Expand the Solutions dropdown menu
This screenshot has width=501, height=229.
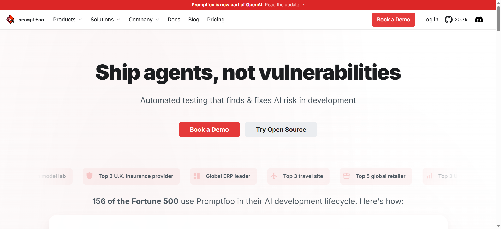(x=105, y=20)
